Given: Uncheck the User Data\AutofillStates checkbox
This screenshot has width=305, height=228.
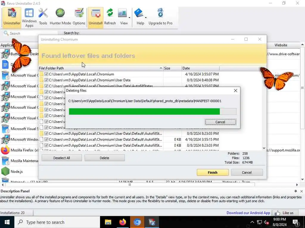Looking at the screenshot, I should (x=46, y=86).
